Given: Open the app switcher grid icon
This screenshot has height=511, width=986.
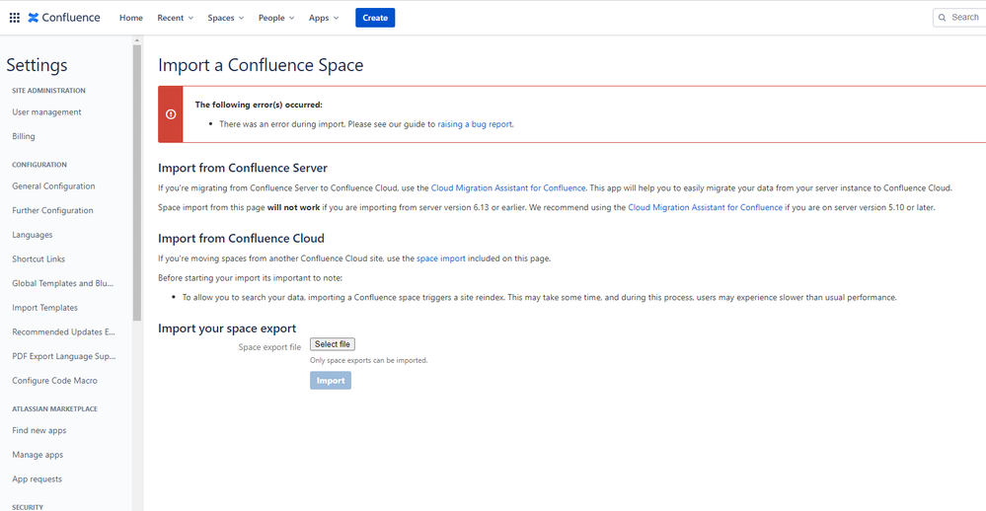Looking at the screenshot, I should click(x=15, y=18).
